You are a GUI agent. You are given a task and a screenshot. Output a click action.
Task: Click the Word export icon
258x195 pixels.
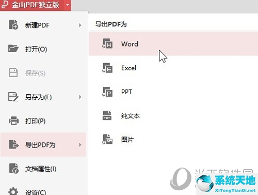click(x=107, y=43)
